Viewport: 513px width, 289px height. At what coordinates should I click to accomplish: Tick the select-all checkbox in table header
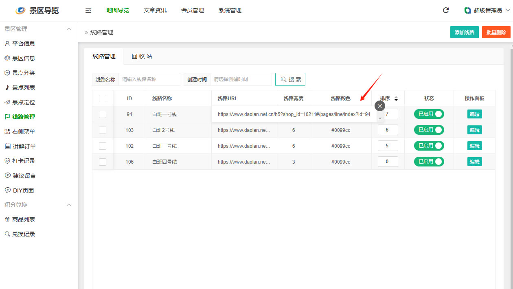pos(103,99)
